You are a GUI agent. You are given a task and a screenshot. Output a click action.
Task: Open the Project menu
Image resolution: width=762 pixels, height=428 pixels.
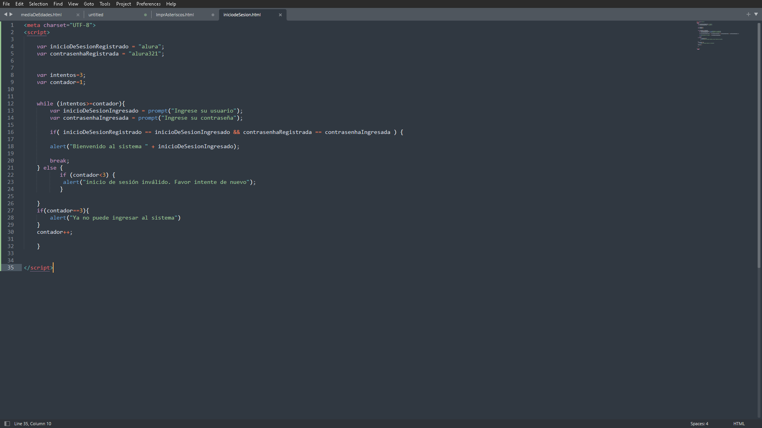coord(123,4)
